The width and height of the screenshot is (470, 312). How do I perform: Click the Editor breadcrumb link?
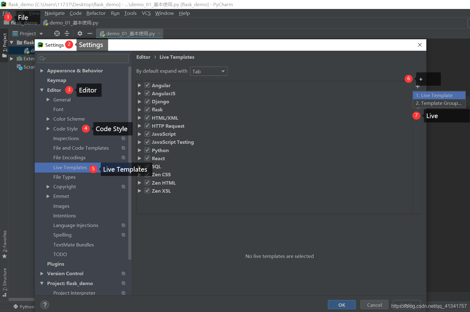(x=143, y=57)
